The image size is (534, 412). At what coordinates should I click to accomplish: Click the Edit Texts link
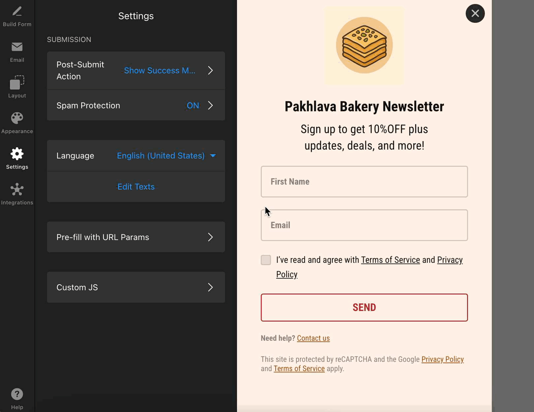(x=136, y=186)
